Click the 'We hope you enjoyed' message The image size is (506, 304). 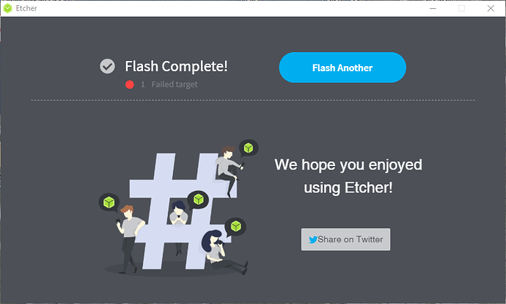(348, 164)
